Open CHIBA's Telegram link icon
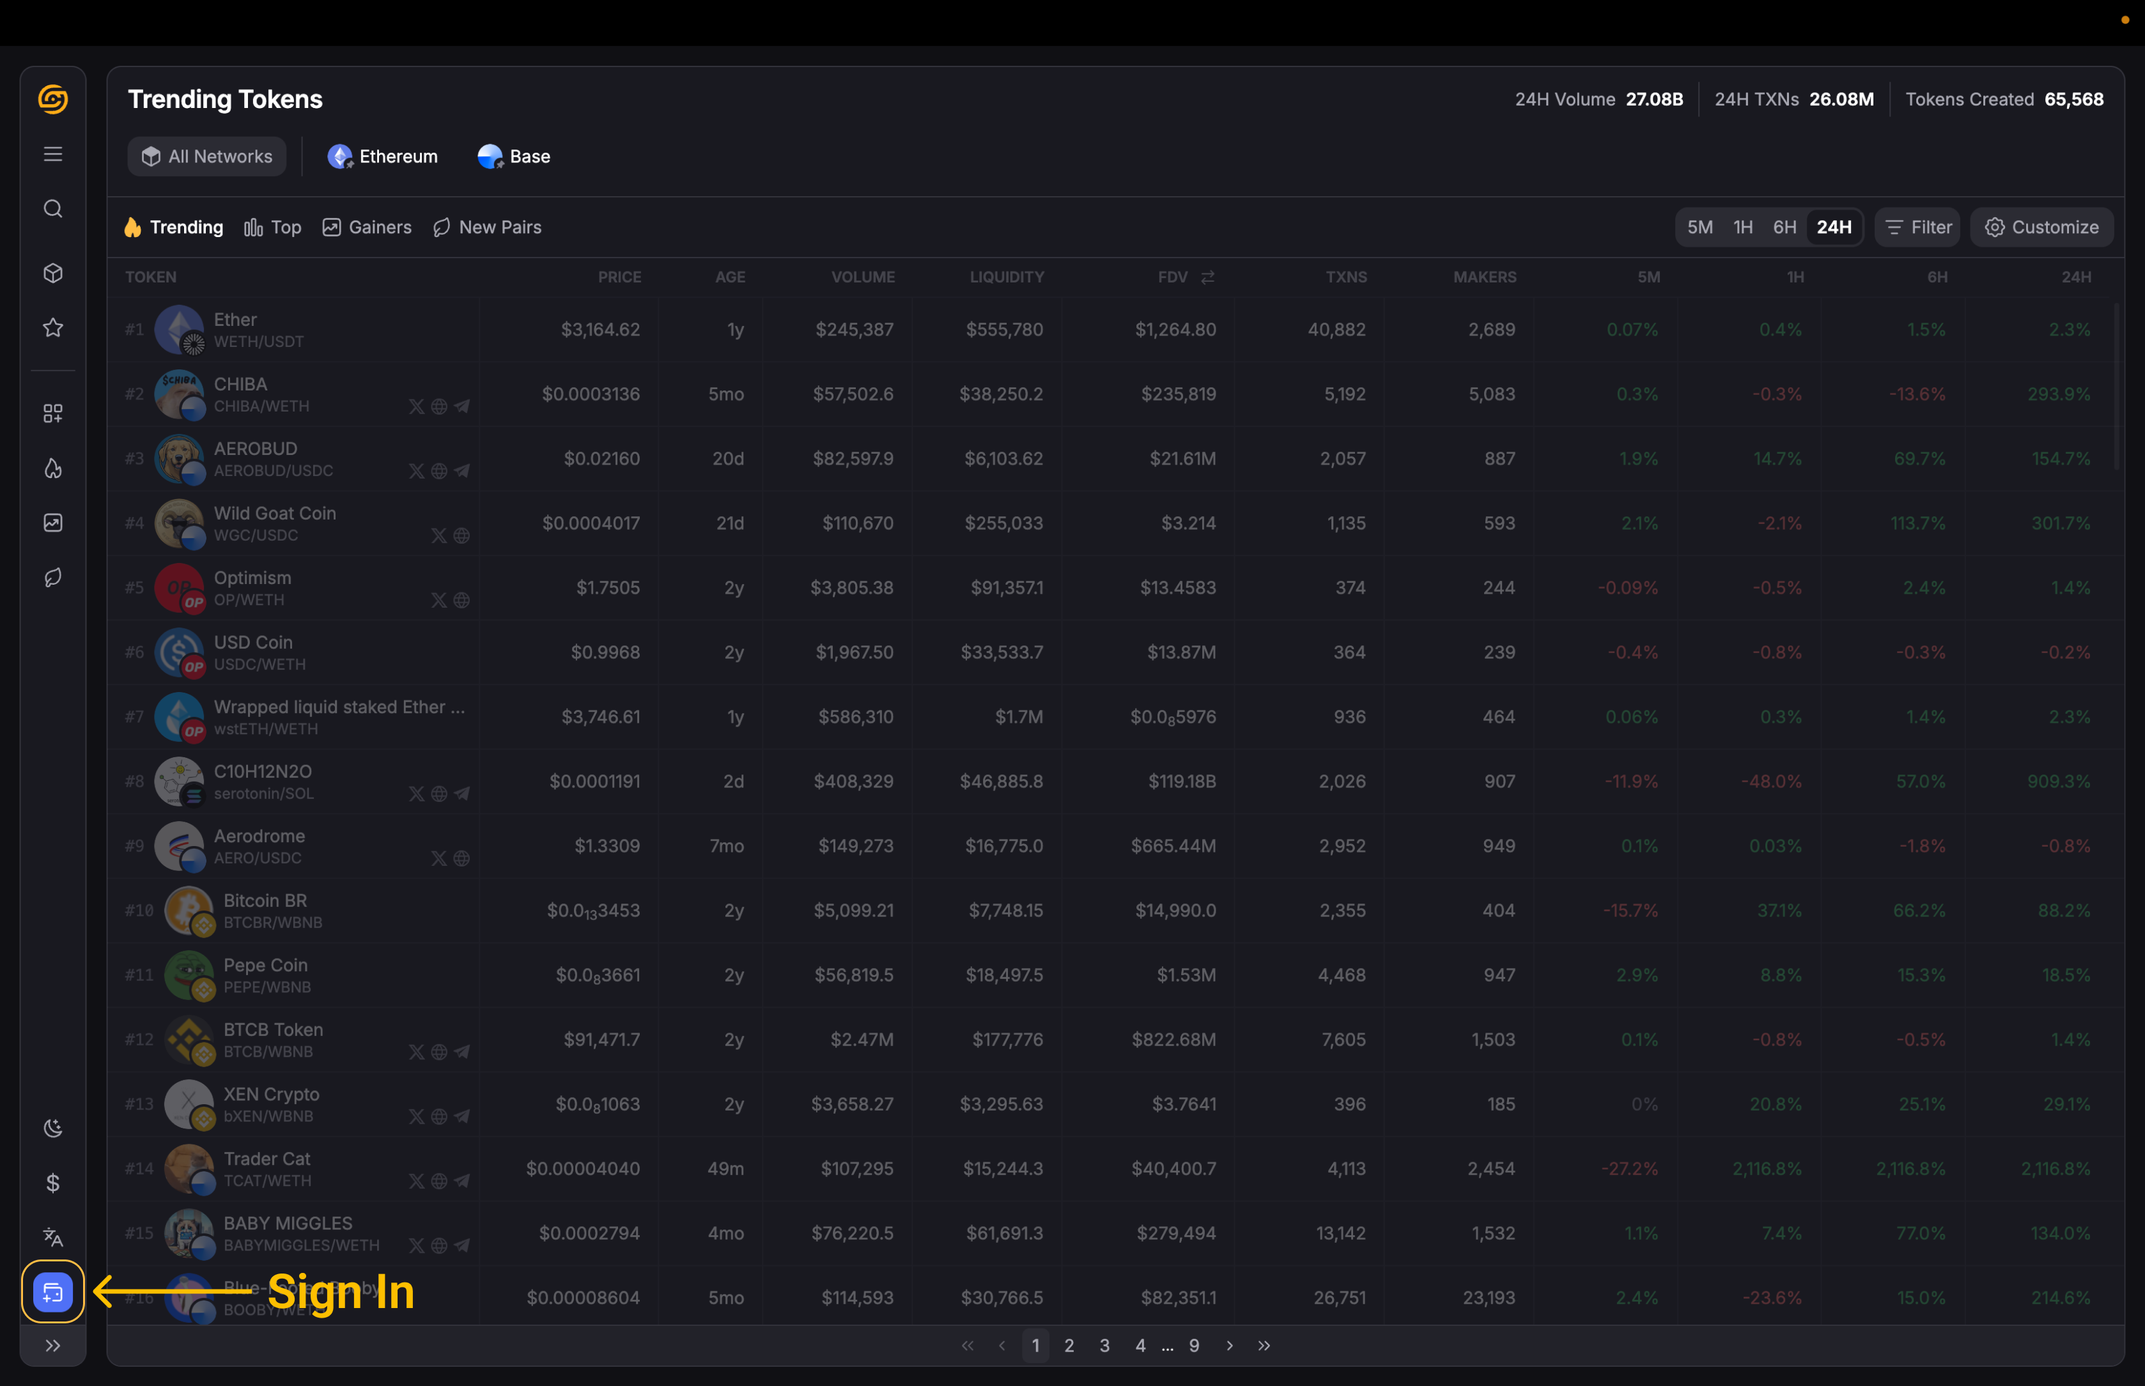 461,407
